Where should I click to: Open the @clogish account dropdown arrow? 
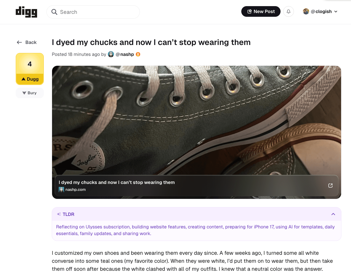click(336, 12)
